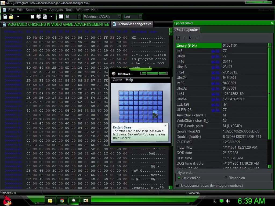Expand the arrow next to Open icon
275x206 pixels.
[x=18, y=17]
